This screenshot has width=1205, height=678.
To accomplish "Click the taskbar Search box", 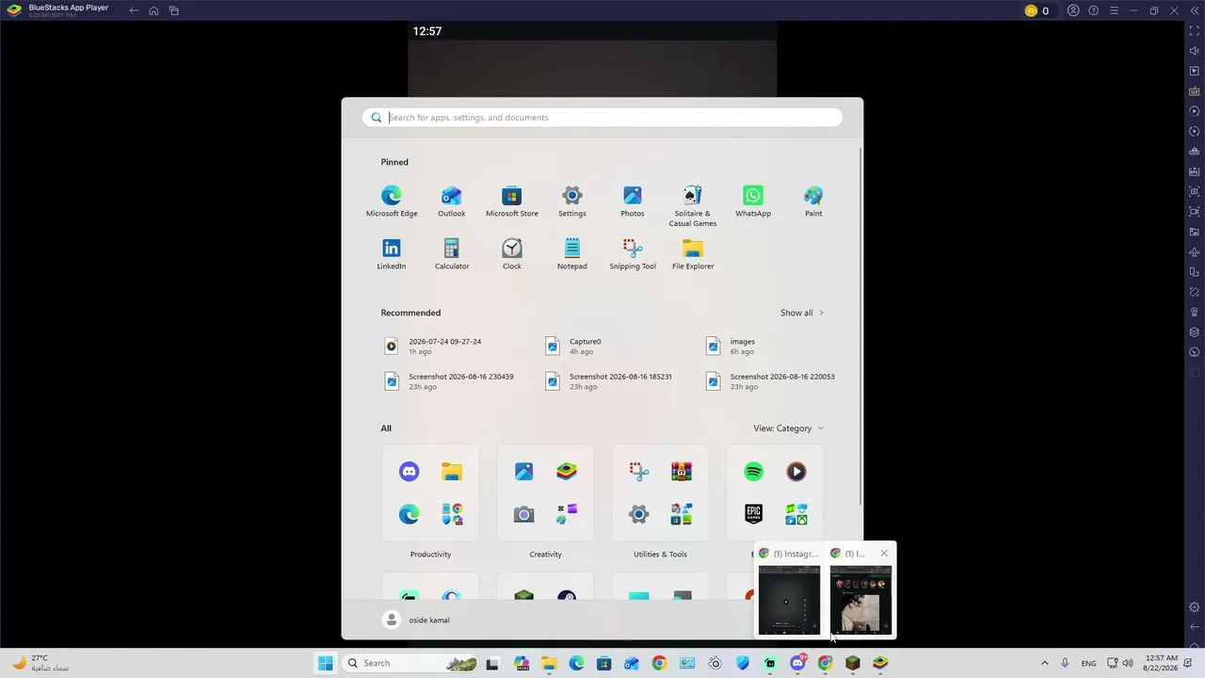I will point(410,663).
